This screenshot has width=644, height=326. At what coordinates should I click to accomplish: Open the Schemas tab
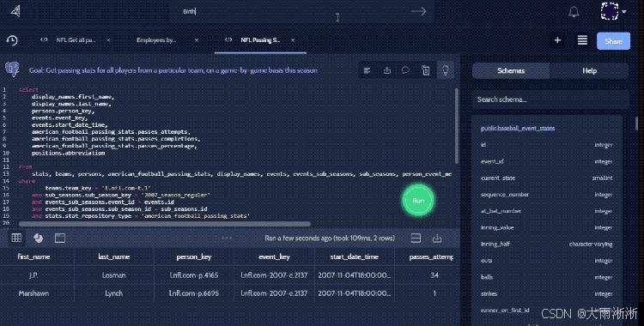tap(511, 70)
